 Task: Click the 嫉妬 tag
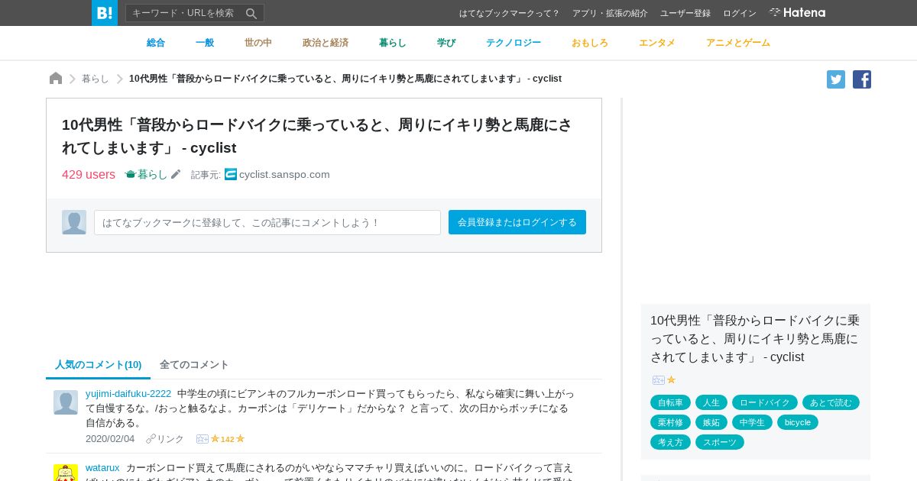coord(711,422)
